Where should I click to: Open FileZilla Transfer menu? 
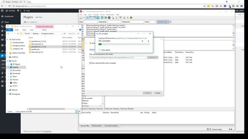pyautogui.click(x=96, y=15)
